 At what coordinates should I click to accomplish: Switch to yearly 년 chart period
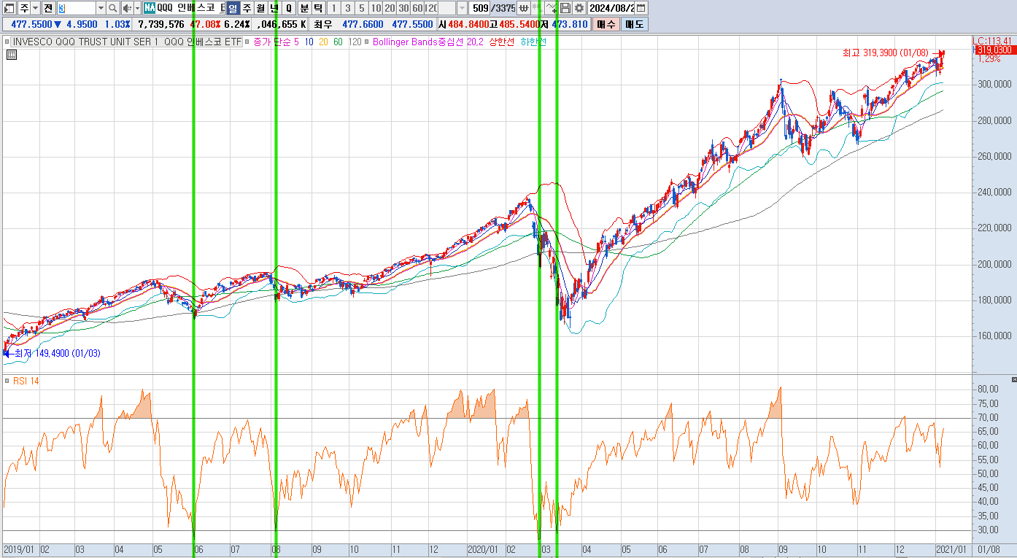pos(274,9)
